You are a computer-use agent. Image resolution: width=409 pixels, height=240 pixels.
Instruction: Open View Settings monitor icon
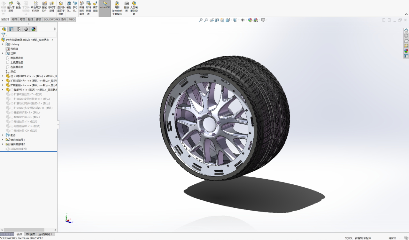[x=263, y=20]
